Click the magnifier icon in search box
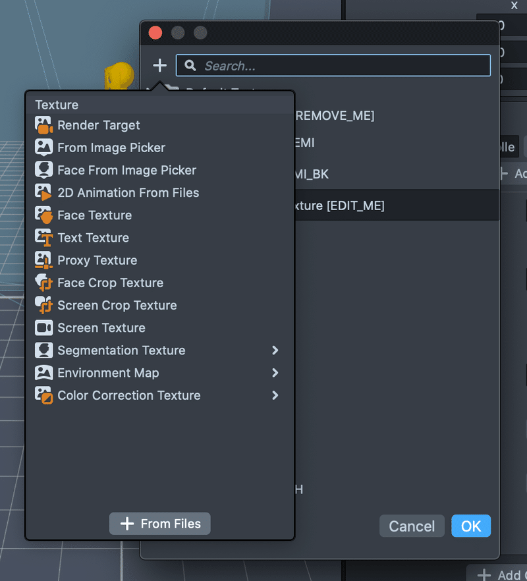This screenshot has width=527, height=581. tap(190, 66)
